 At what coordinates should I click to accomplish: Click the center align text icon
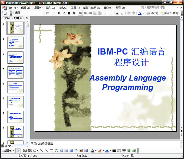(x=85, y=13)
